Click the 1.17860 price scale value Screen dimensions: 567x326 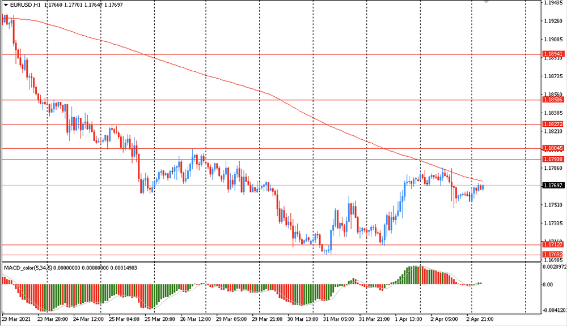click(x=553, y=168)
